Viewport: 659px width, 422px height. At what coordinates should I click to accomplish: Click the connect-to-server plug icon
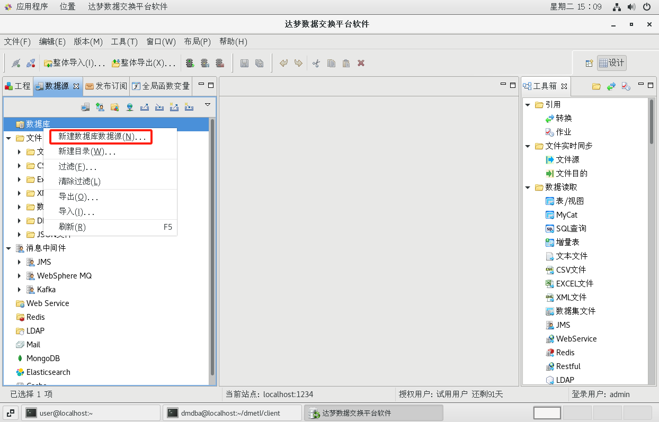(x=16, y=63)
